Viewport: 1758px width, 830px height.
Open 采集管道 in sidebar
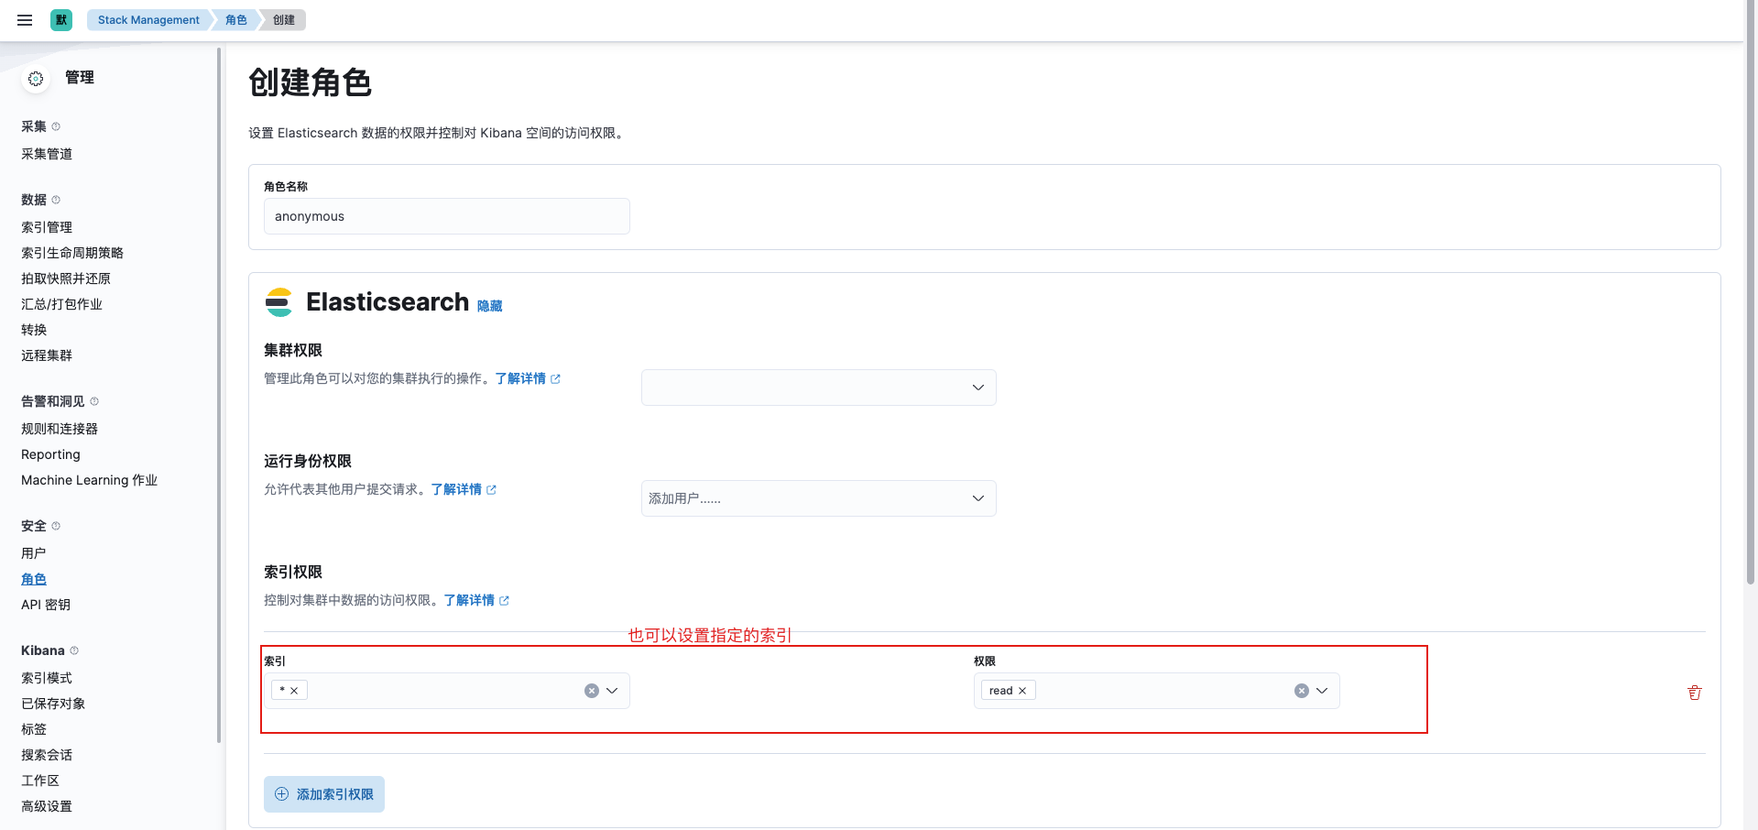(x=47, y=154)
